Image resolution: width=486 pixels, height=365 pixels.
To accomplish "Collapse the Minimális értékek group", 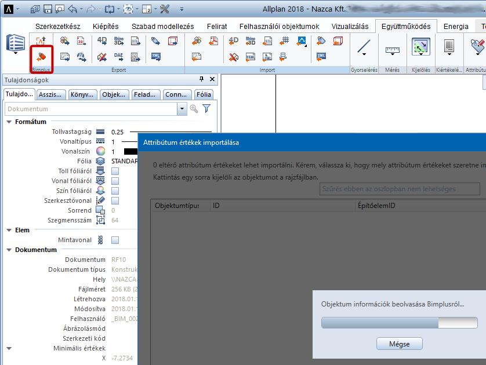I will tap(9, 349).
